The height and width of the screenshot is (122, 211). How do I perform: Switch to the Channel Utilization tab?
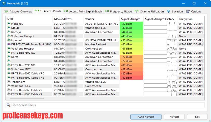[x=149, y=11]
